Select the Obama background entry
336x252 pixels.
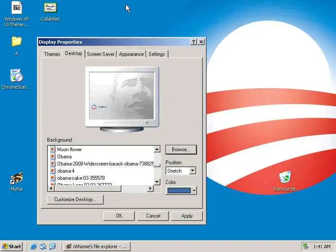tap(64, 156)
